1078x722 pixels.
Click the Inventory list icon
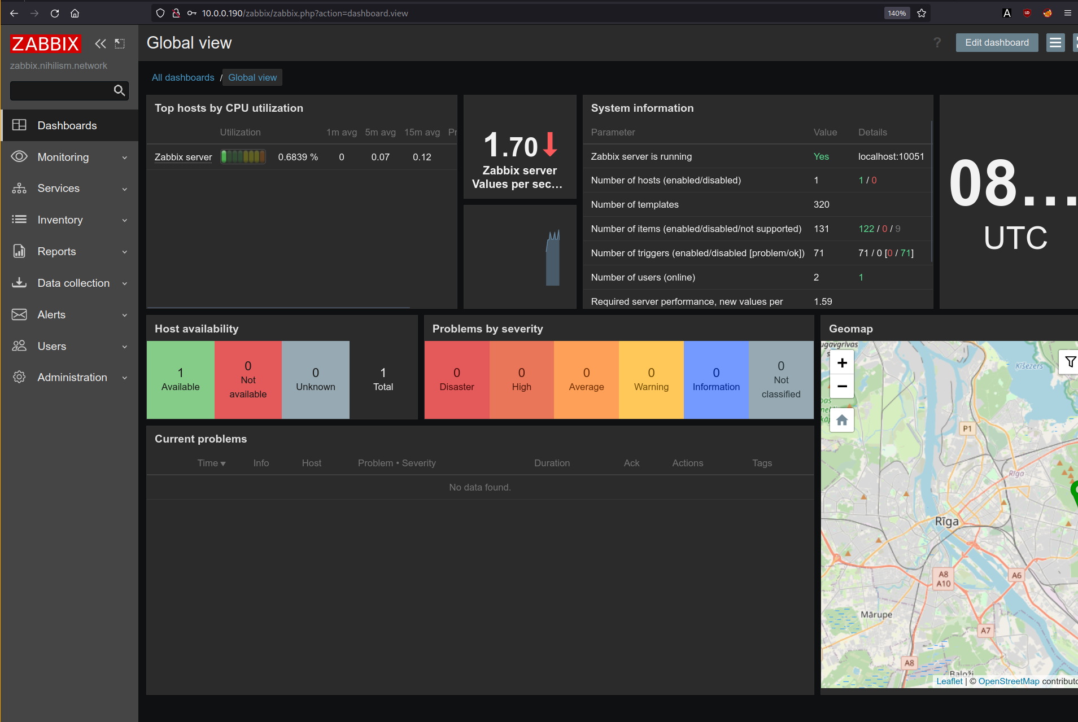[x=19, y=220]
